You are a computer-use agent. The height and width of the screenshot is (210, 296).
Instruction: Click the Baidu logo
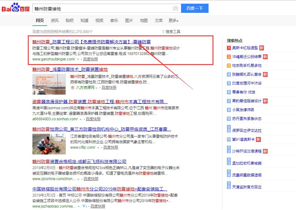click(16, 8)
